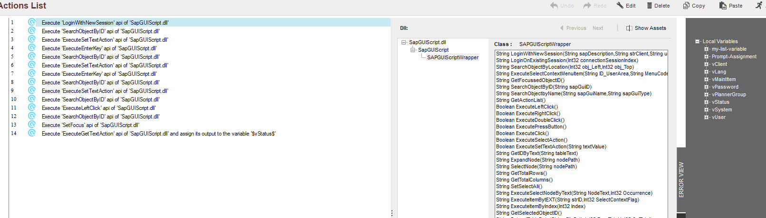This screenshot has height=218, width=766.
Task: Click the Undo arrow icon
Action: pyautogui.click(x=554, y=6)
